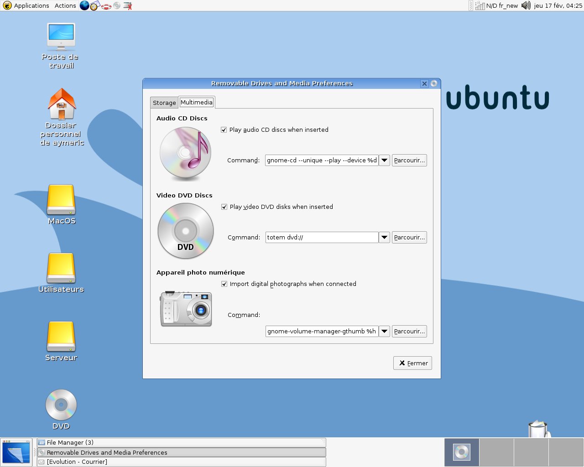
Task: Click the red X force-quit panel icon
Action: (x=128, y=6)
